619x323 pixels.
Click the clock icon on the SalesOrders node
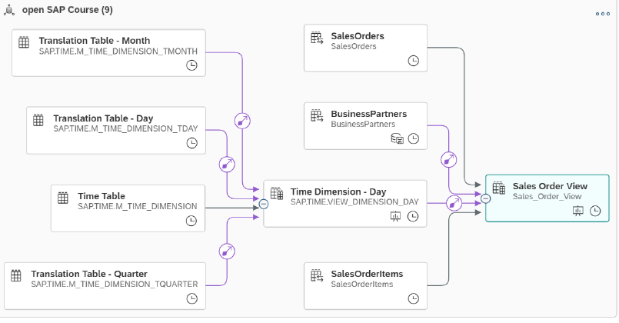click(x=414, y=61)
